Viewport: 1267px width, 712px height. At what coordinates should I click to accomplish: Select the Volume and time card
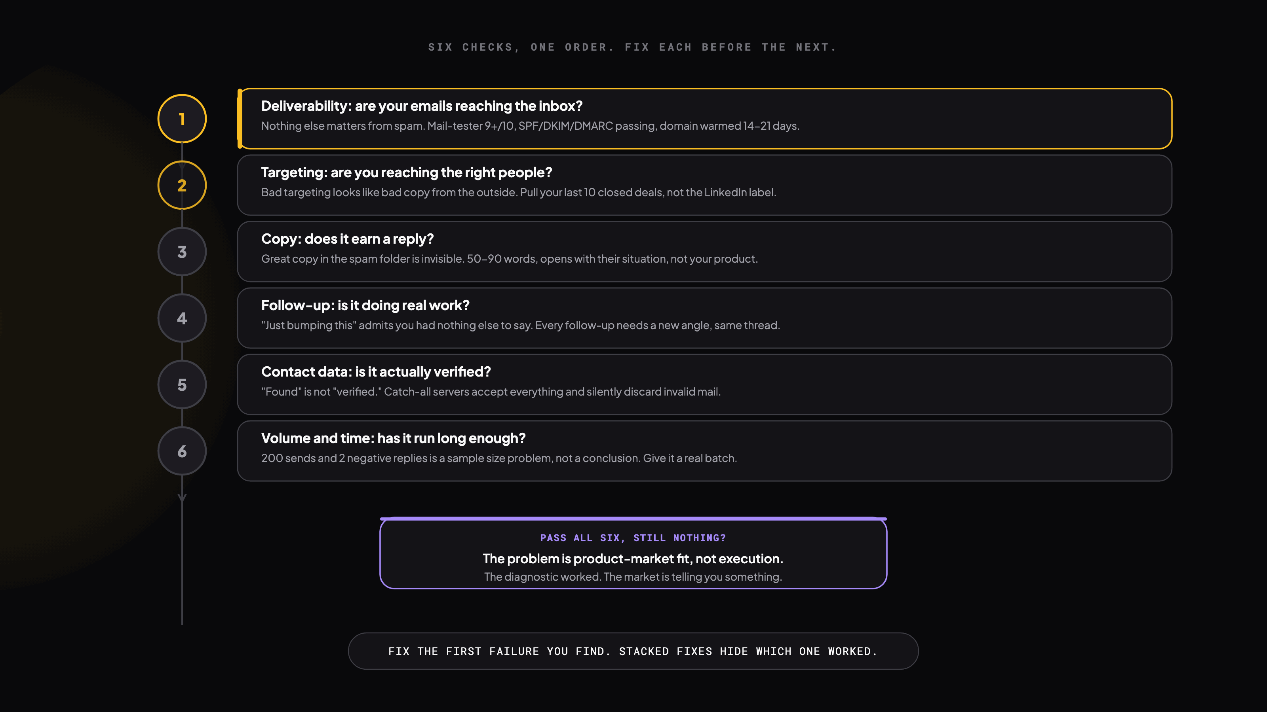pyautogui.click(x=704, y=451)
